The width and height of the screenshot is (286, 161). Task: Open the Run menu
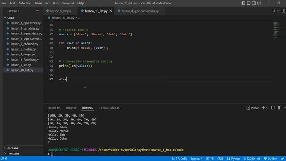point(55,3)
